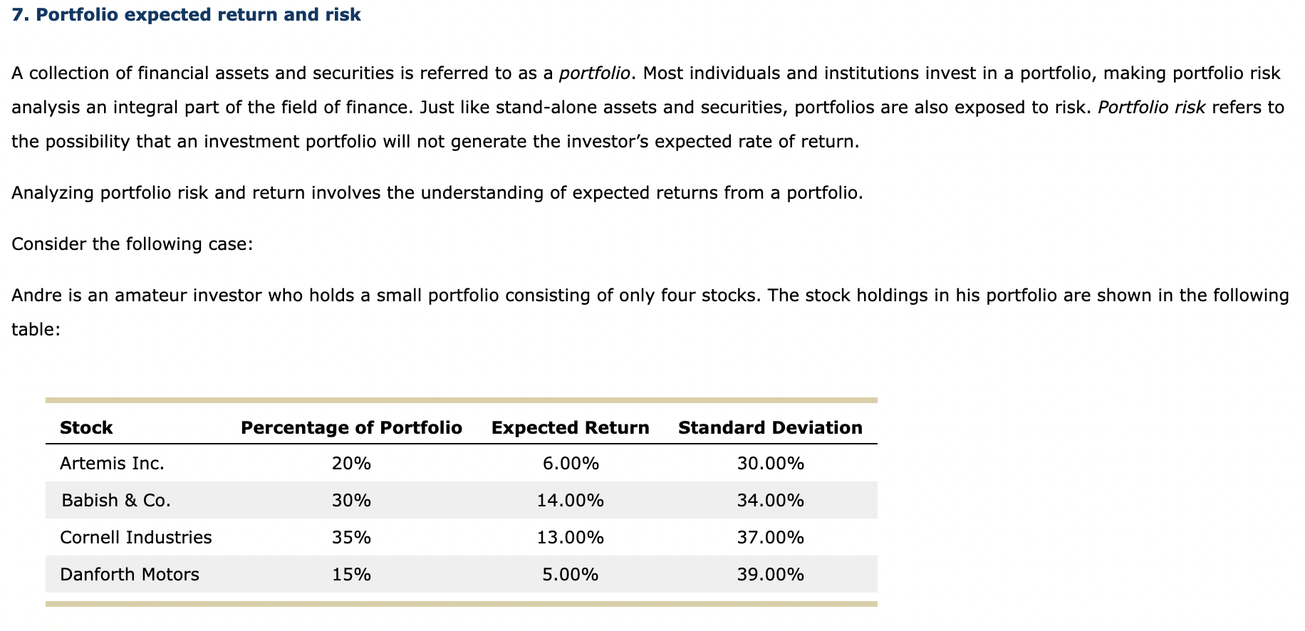Image resolution: width=1305 pixels, height=631 pixels.
Task: Click the italic word "portfolio" in first paragraph
Action: point(594,73)
